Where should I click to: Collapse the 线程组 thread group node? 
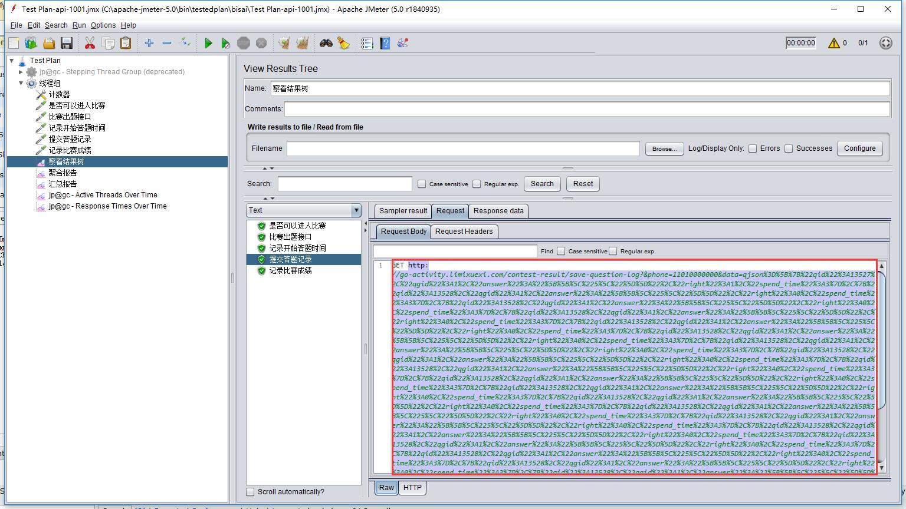[21, 83]
